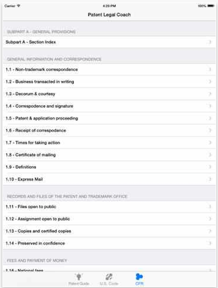
Task: Tap chevron for 1.14 Preserved in confidence
Action: (x=210, y=243)
